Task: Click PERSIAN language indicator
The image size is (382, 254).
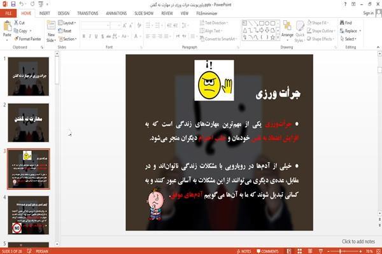Action: 42,251
